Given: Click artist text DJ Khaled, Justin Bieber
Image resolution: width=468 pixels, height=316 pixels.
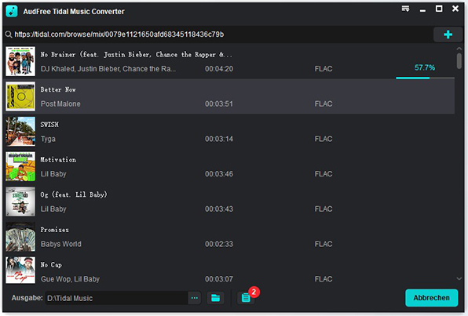Looking at the screenshot, I should point(108,69).
